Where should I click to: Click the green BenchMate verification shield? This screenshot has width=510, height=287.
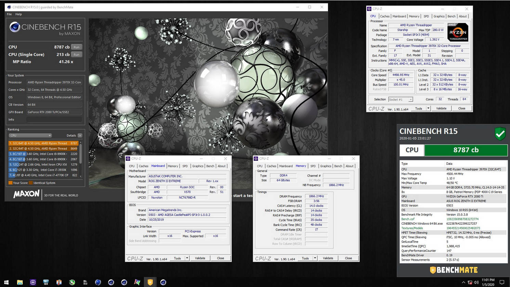[500, 134]
